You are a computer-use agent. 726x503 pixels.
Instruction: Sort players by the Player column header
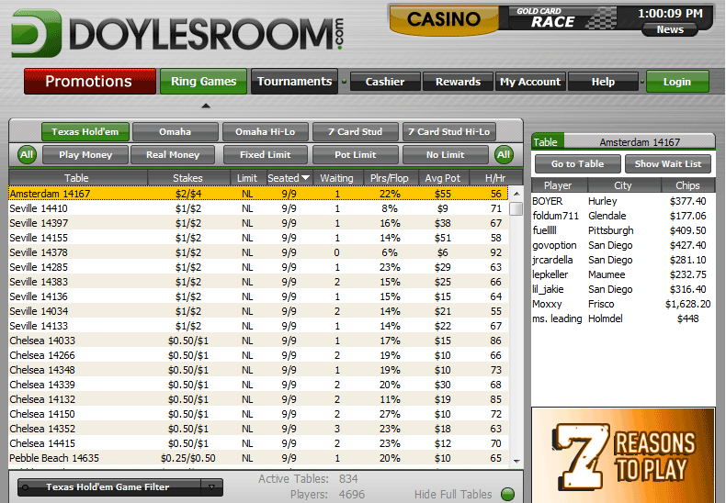(559, 185)
